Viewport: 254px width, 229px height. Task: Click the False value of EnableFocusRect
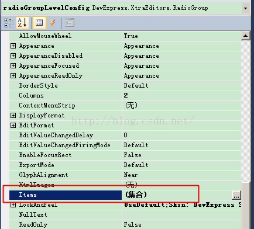click(133, 155)
